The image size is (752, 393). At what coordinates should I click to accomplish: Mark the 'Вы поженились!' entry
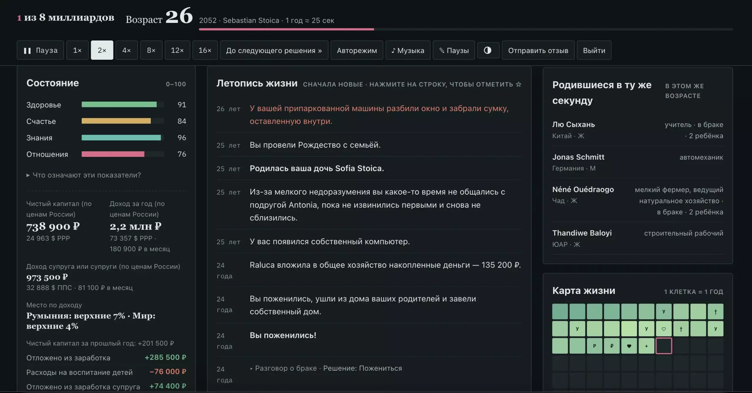(369, 340)
